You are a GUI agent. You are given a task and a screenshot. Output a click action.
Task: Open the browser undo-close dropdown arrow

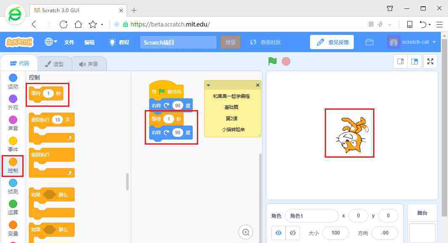pyautogui.click(x=429, y=24)
